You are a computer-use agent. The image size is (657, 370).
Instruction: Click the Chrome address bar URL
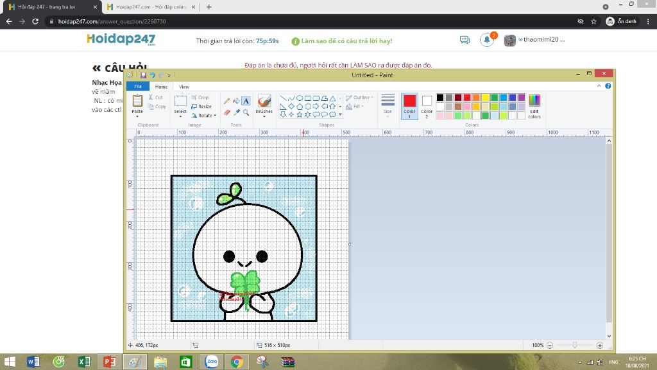(x=112, y=21)
